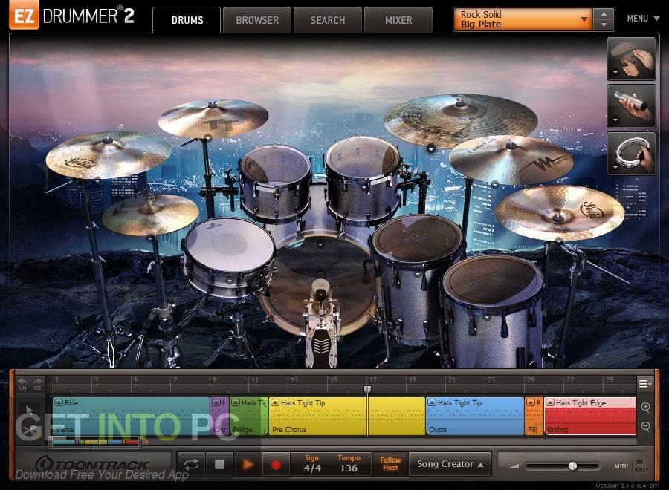669x490 pixels.
Task: Step to previous preset with up arrow
Action: (604, 13)
